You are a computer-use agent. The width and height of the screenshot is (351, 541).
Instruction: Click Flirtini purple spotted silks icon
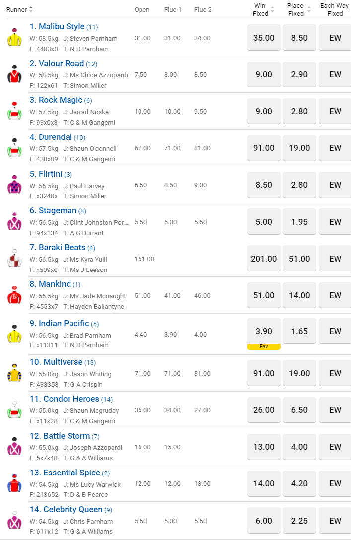tap(15, 185)
